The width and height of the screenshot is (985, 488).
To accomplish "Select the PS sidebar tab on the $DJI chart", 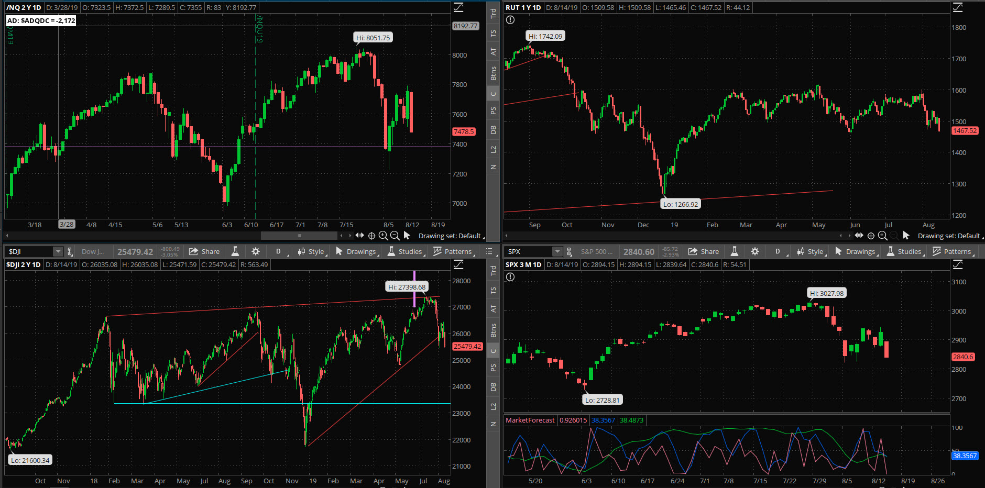I will pyautogui.click(x=493, y=368).
